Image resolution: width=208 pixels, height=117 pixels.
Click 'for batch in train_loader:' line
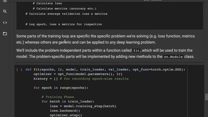pos(68,101)
